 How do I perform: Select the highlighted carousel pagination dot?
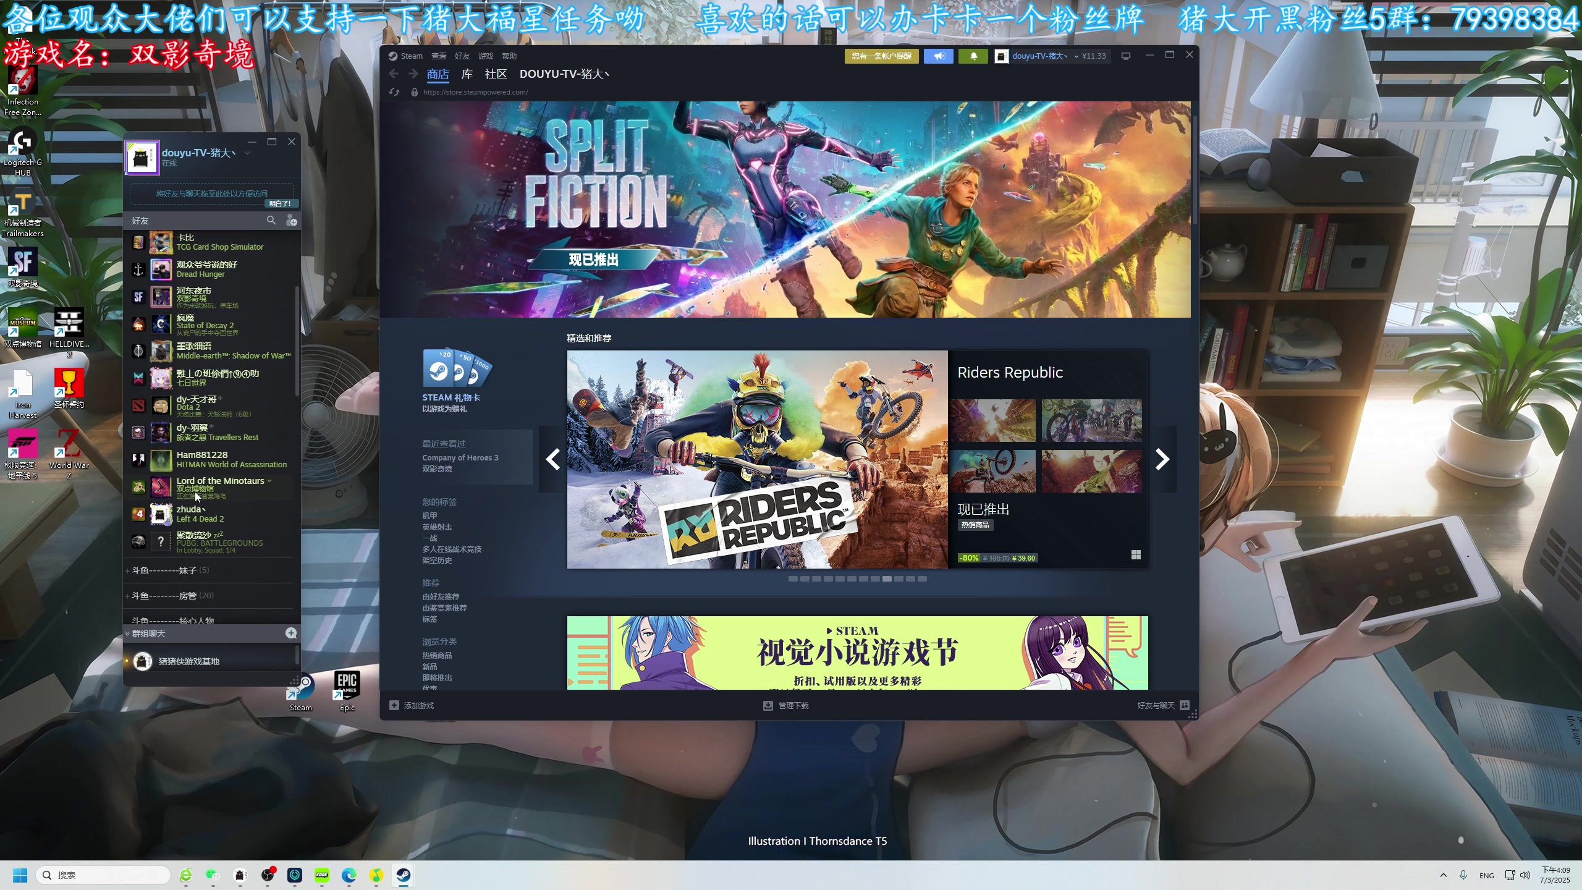click(887, 578)
